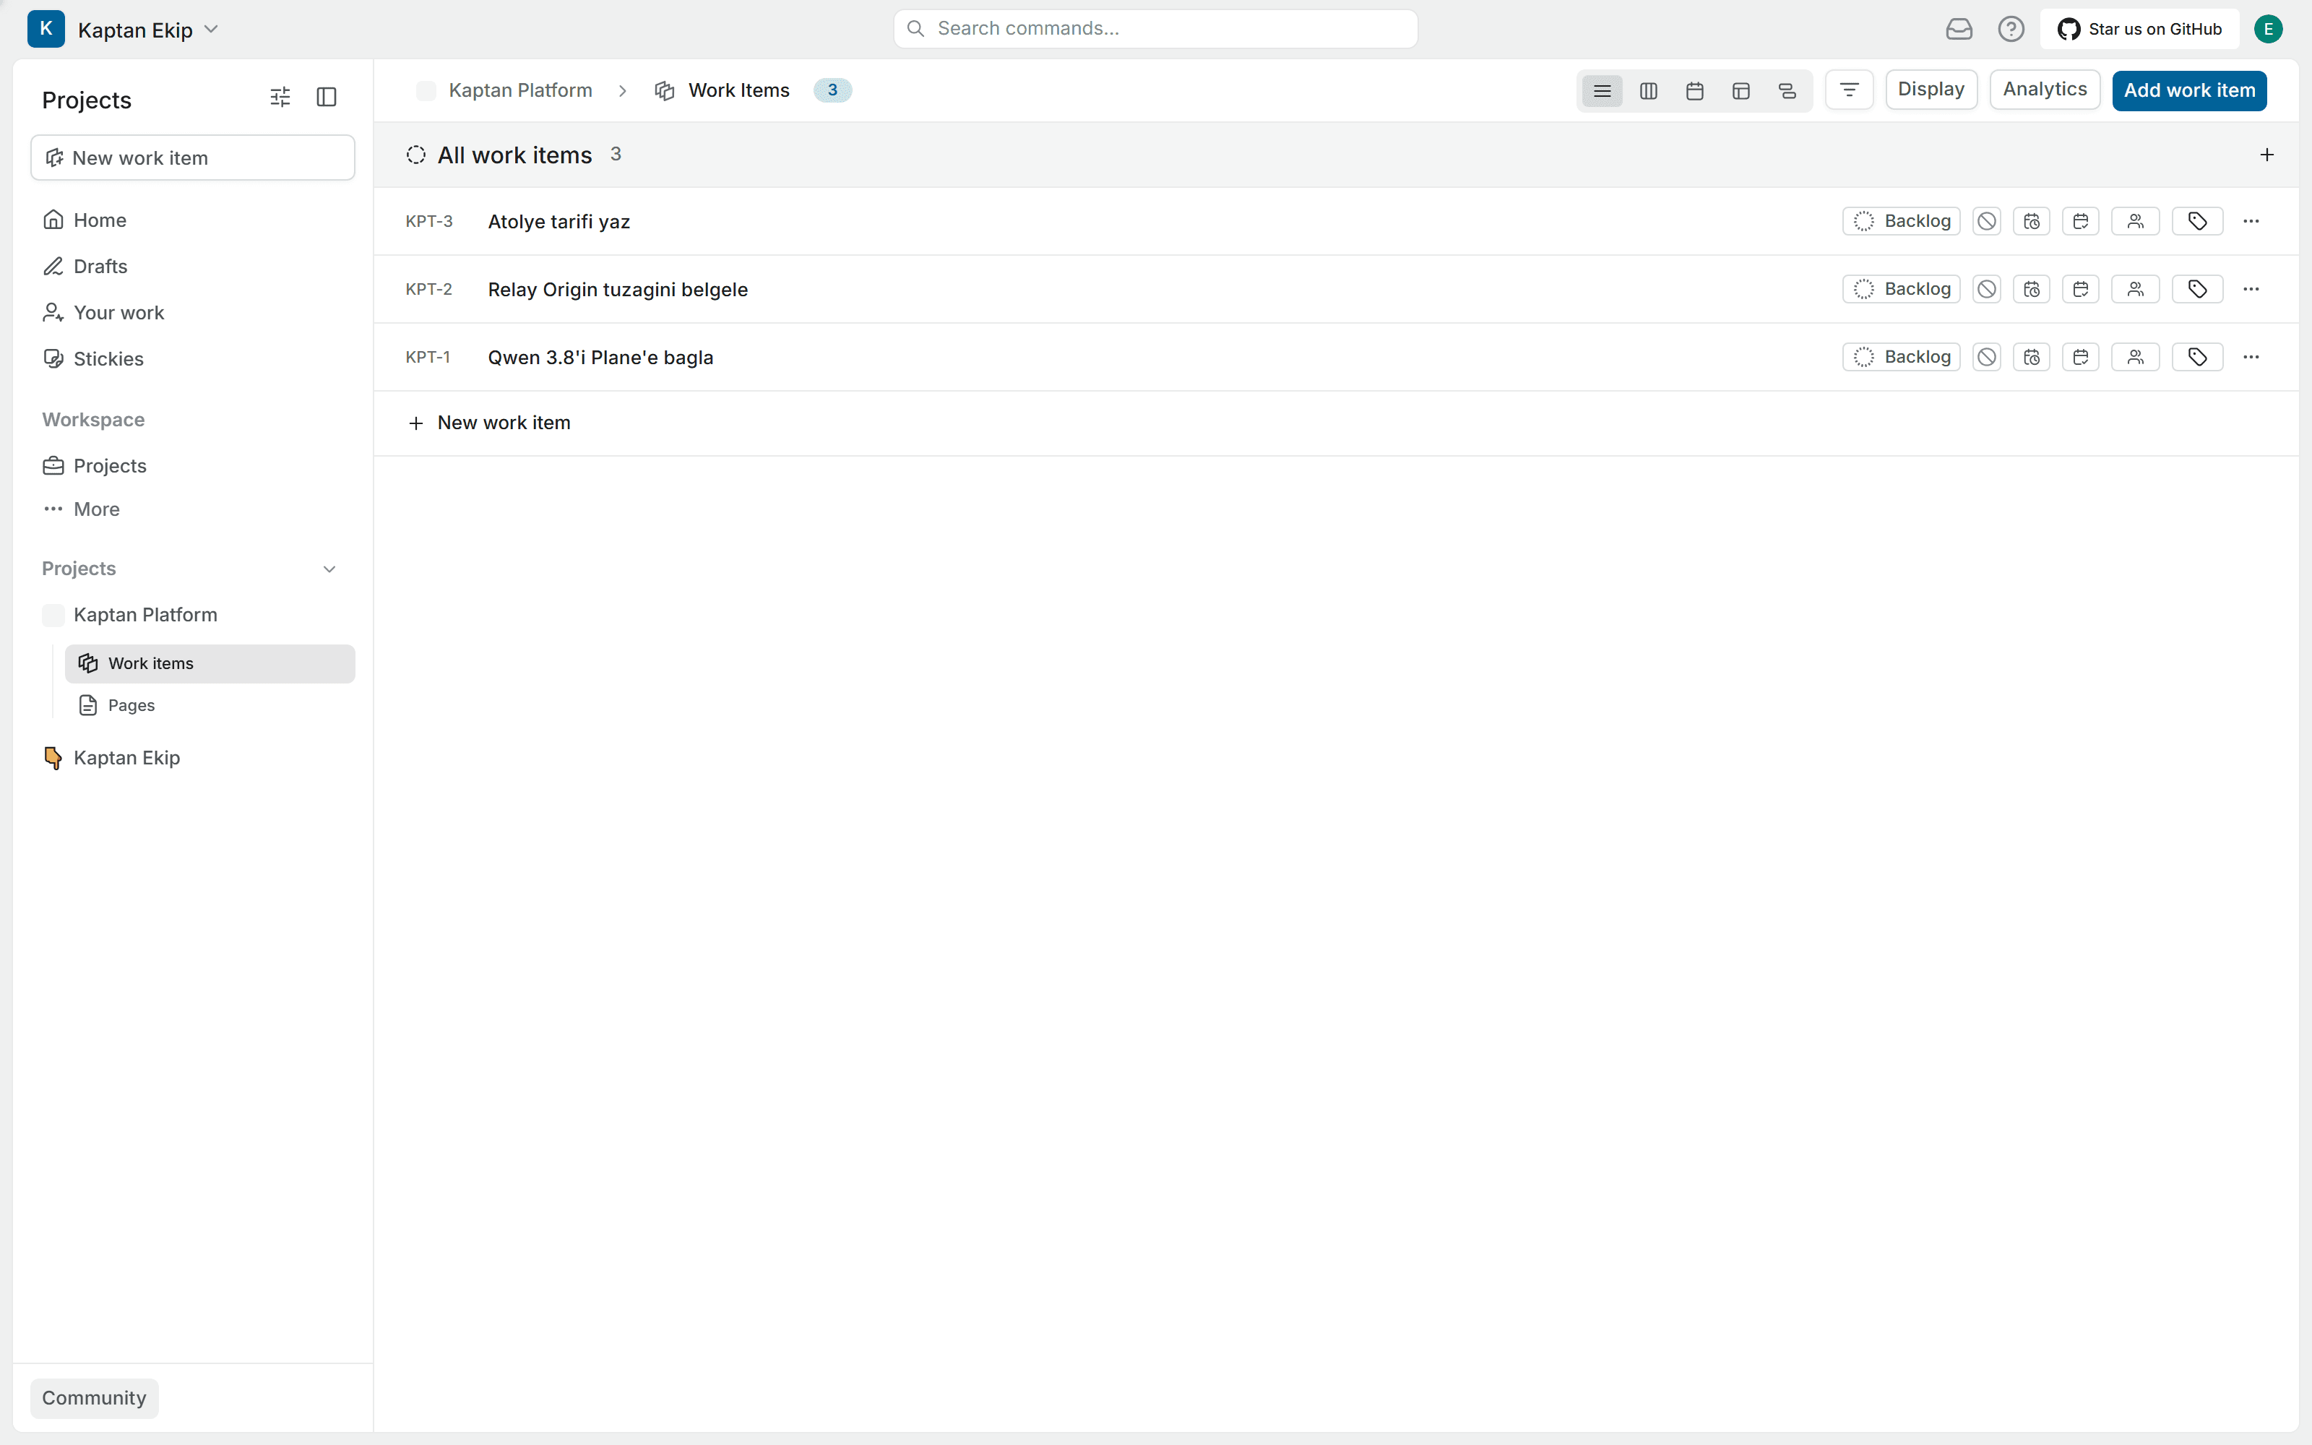The height and width of the screenshot is (1445, 2312).
Task: Open Kaptan Ekip workspace switcher
Action: click(124, 30)
